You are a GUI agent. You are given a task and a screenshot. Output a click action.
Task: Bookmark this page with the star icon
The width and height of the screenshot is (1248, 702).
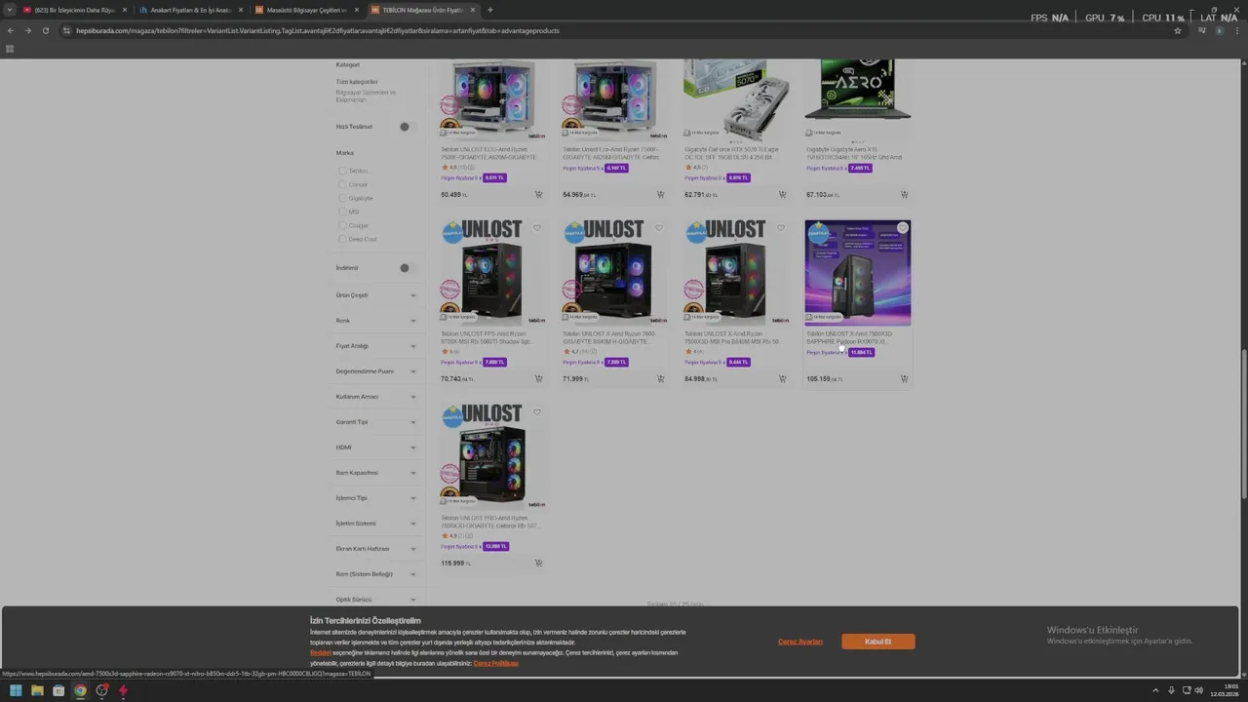[1178, 30]
